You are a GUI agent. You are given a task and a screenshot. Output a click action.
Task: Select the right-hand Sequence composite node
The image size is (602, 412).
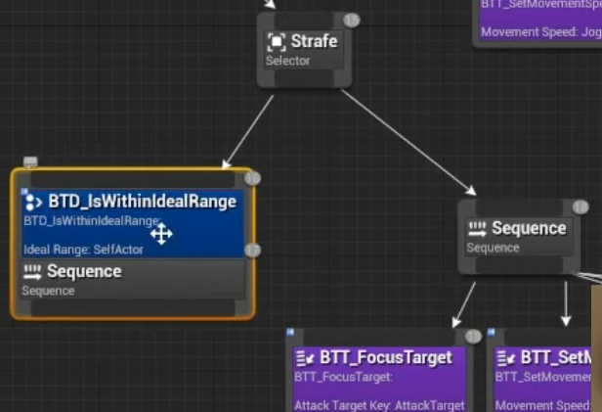pos(528,228)
